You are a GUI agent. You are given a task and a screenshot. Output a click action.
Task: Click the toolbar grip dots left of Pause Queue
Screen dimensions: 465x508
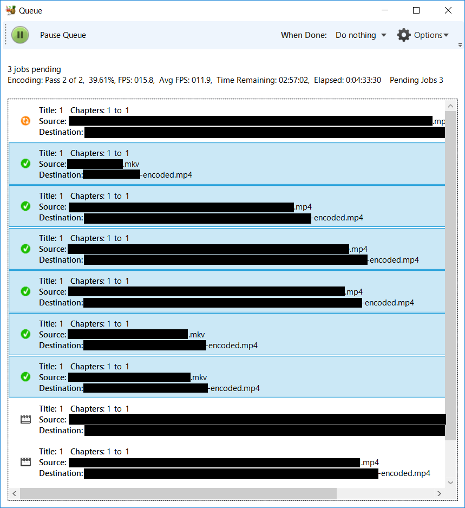(5, 35)
